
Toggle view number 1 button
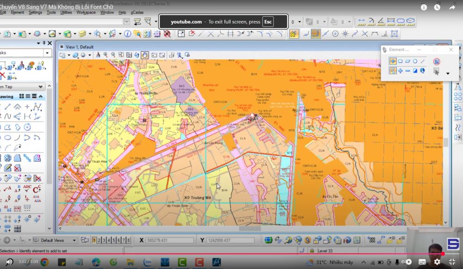[94, 240]
